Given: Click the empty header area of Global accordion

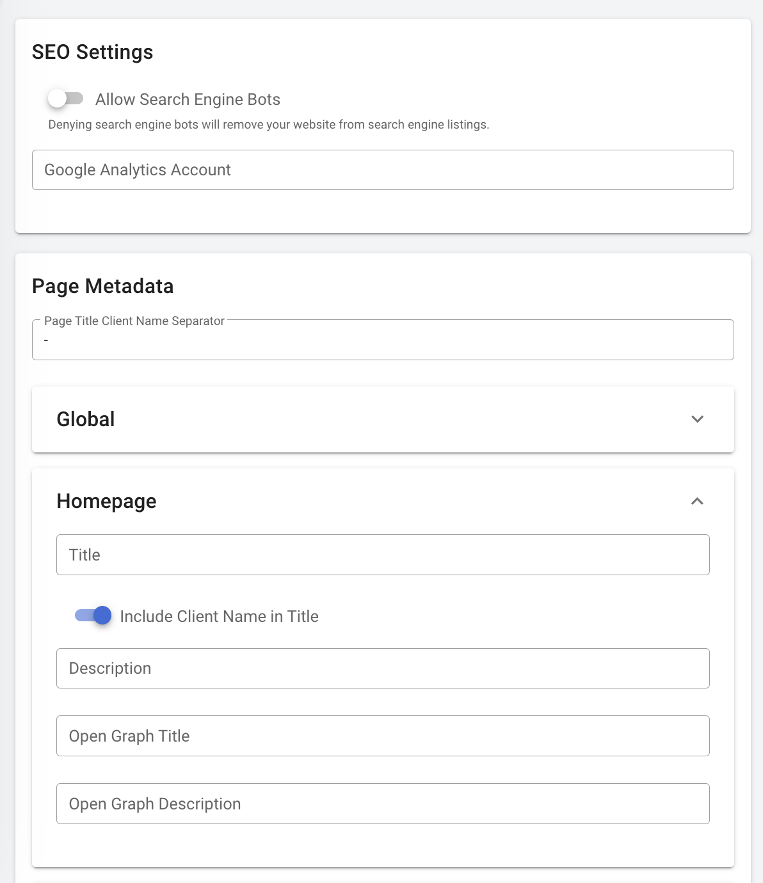Looking at the screenshot, I should (x=397, y=420).
